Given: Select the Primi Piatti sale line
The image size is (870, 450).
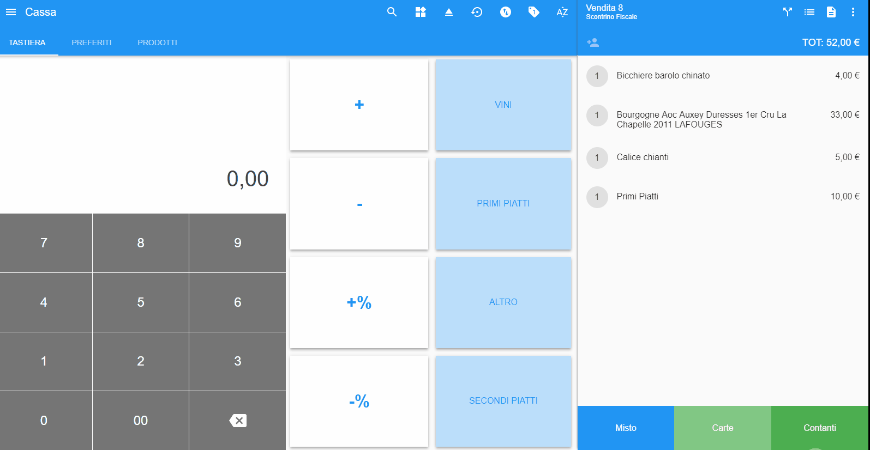Looking at the screenshot, I should click(x=723, y=197).
